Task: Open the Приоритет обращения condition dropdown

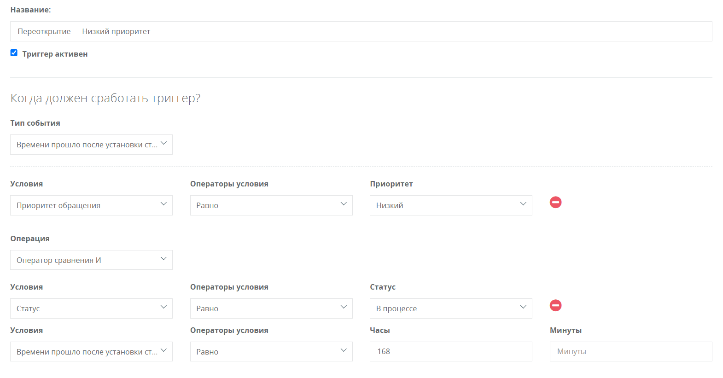Action: pyautogui.click(x=91, y=205)
